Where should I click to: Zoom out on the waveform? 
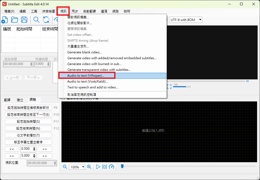pyautogui.click(x=65, y=167)
